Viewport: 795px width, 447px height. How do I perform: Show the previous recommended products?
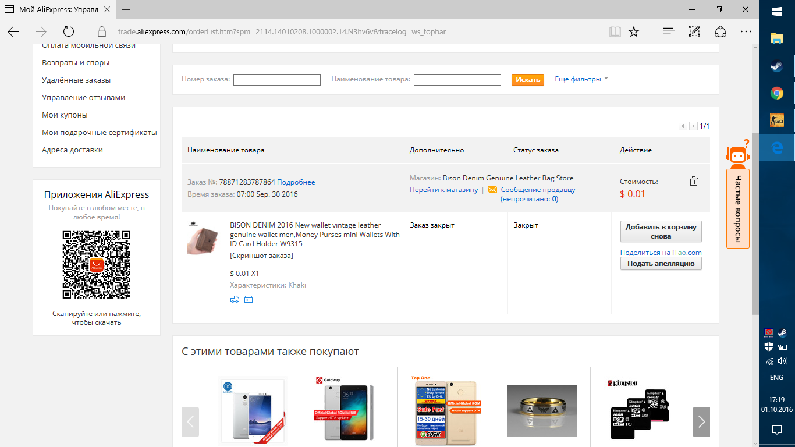tap(190, 421)
